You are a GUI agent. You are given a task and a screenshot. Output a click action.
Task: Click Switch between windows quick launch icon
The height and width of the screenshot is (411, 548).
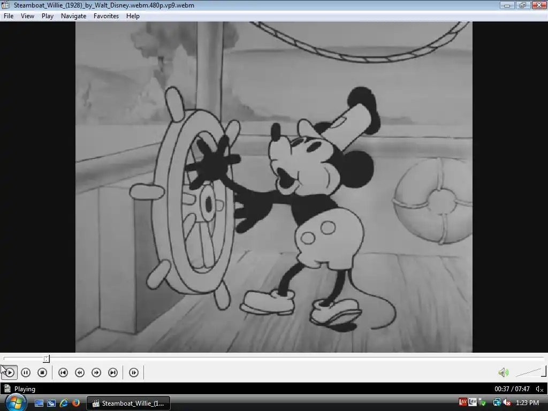51,404
